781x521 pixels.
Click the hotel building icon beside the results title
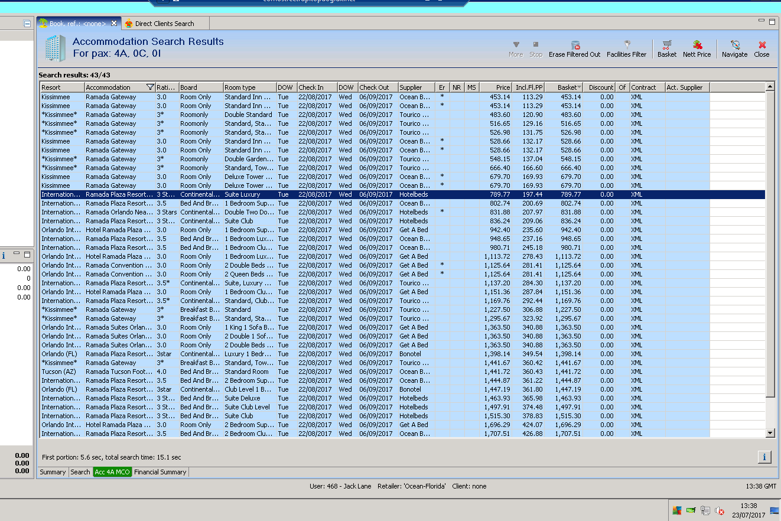point(55,48)
